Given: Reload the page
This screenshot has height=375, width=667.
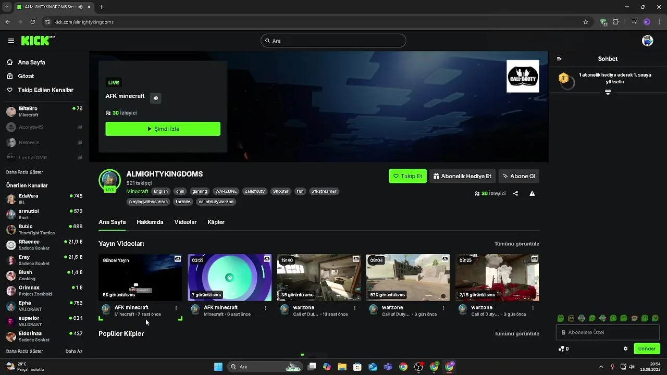Looking at the screenshot, I should point(33,22).
